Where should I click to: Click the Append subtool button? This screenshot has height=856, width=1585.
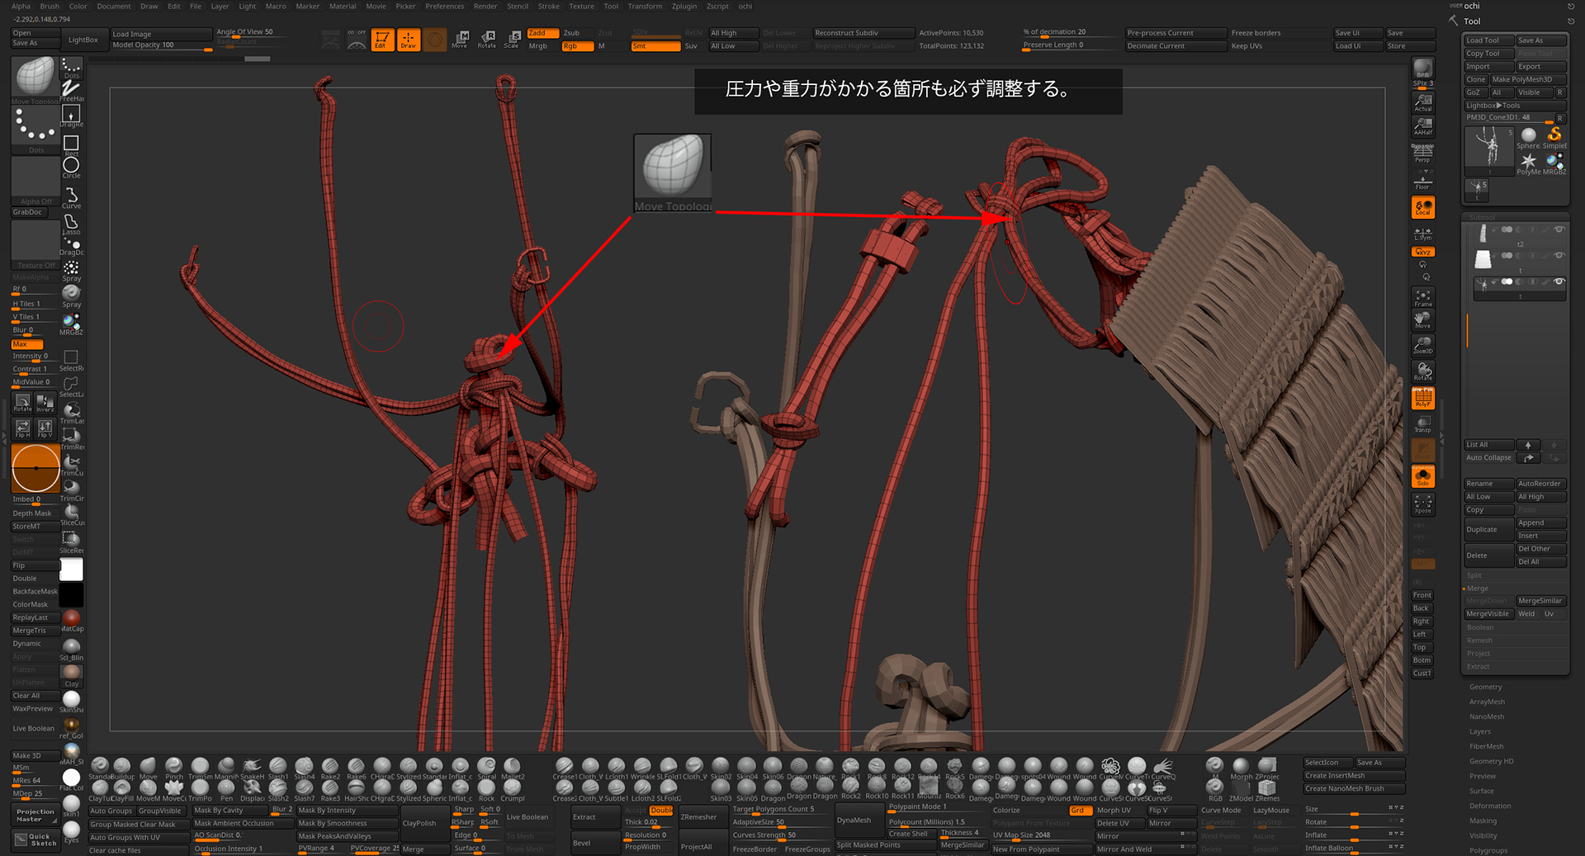pyautogui.click(x=1540, y=523)
